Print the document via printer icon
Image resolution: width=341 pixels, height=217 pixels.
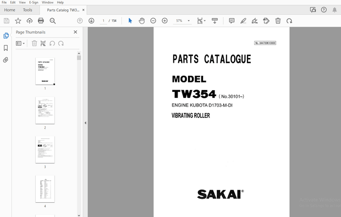(x=41, y=21)
